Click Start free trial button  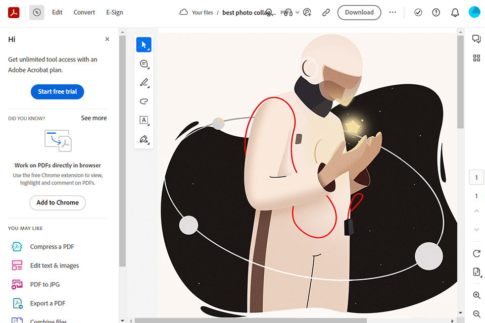coord(57,92)
